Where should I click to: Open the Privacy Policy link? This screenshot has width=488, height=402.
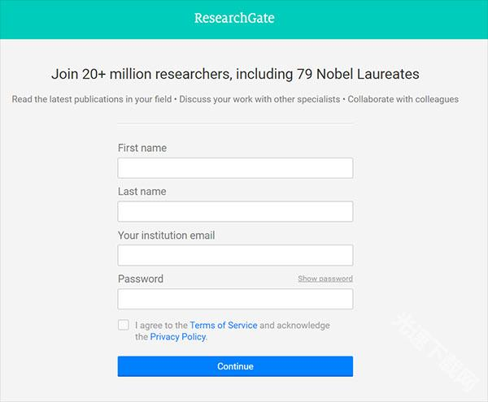(178, 336)
